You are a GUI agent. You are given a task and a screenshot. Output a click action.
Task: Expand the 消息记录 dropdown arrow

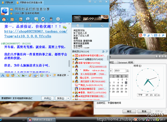pos(68,75)
